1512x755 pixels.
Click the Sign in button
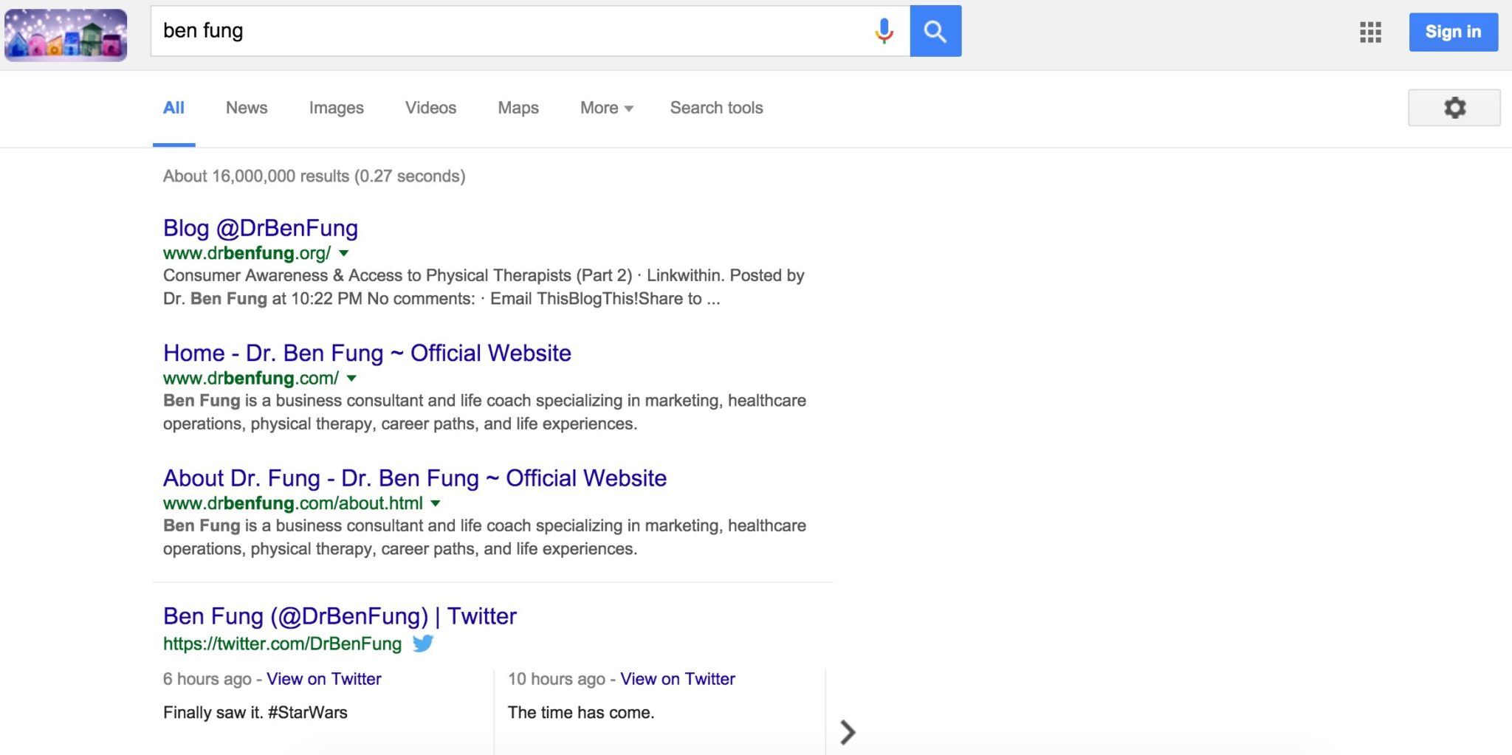click(x=1453, y=32)
